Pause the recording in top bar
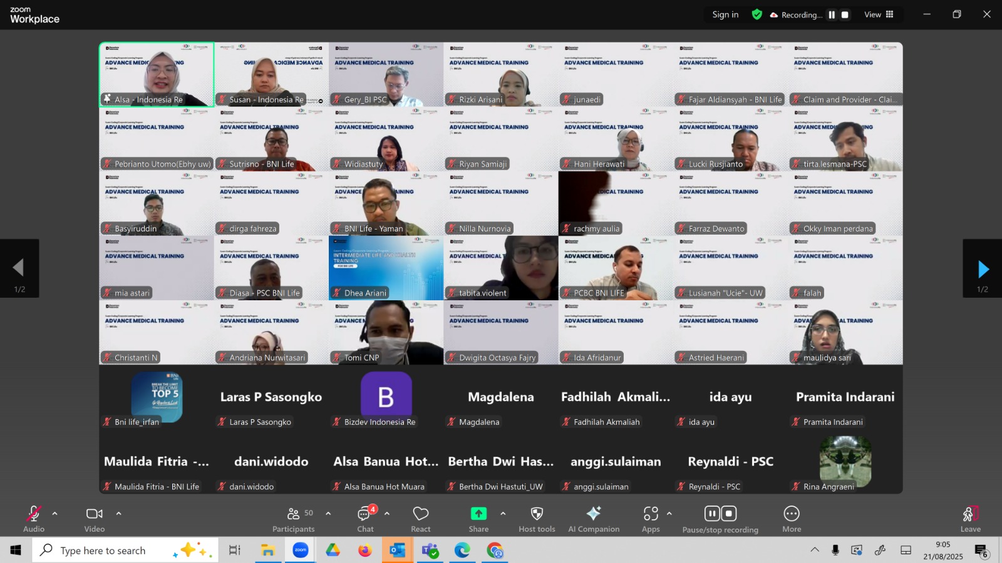The width and height of the screenshot is (1002, 563). click(x=832, y=15)
